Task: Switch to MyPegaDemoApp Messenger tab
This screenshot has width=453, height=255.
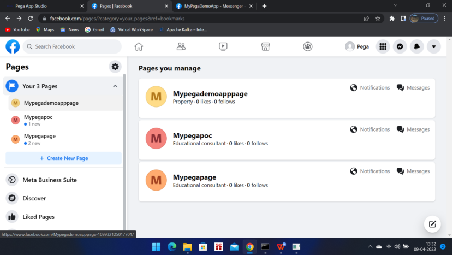Action: pyautogui.click(x=214, y=6)
